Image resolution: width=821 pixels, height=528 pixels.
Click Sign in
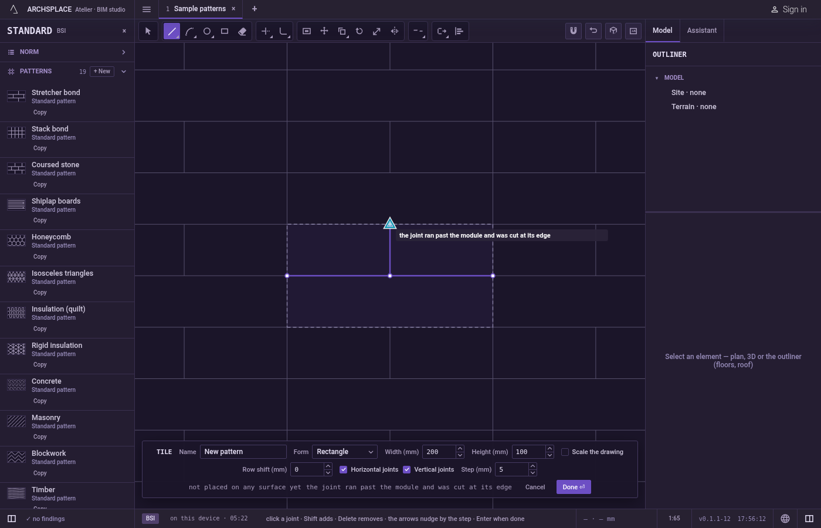tap(789, 9)
